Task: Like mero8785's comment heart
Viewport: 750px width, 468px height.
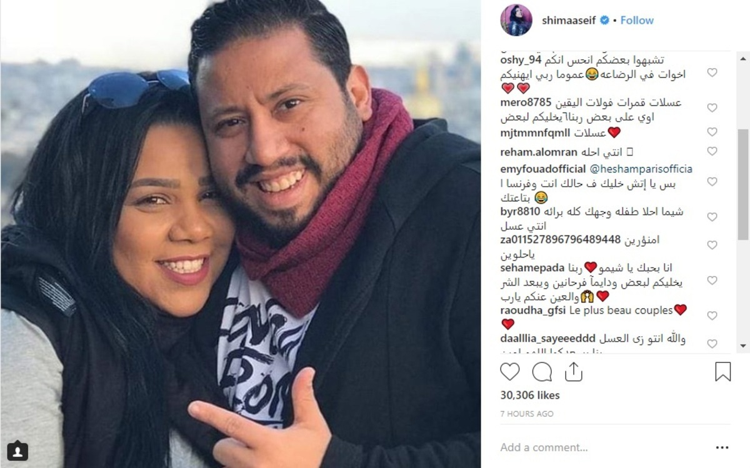Action: 712,107
